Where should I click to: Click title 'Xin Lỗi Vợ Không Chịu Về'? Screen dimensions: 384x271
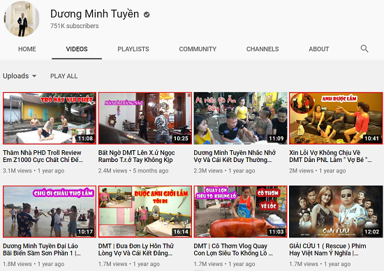click(x=330, y=156)
